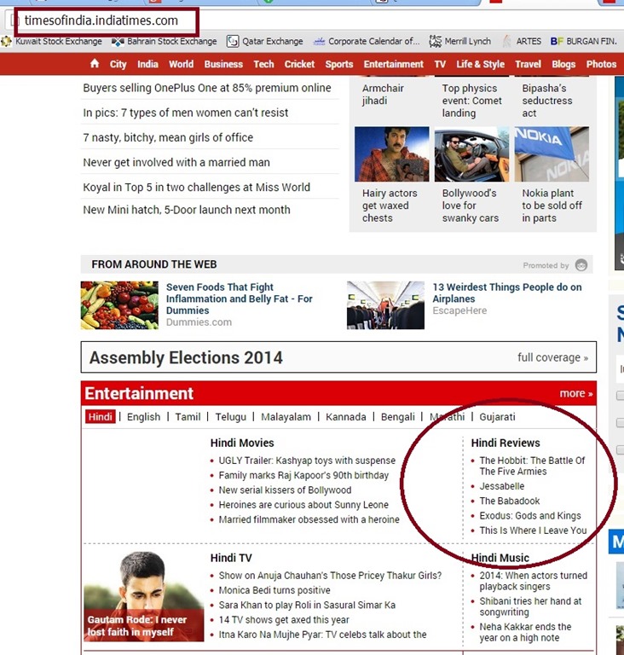Open the Cricket section
This screenshot has height=655, width=624.
[299, 64]
